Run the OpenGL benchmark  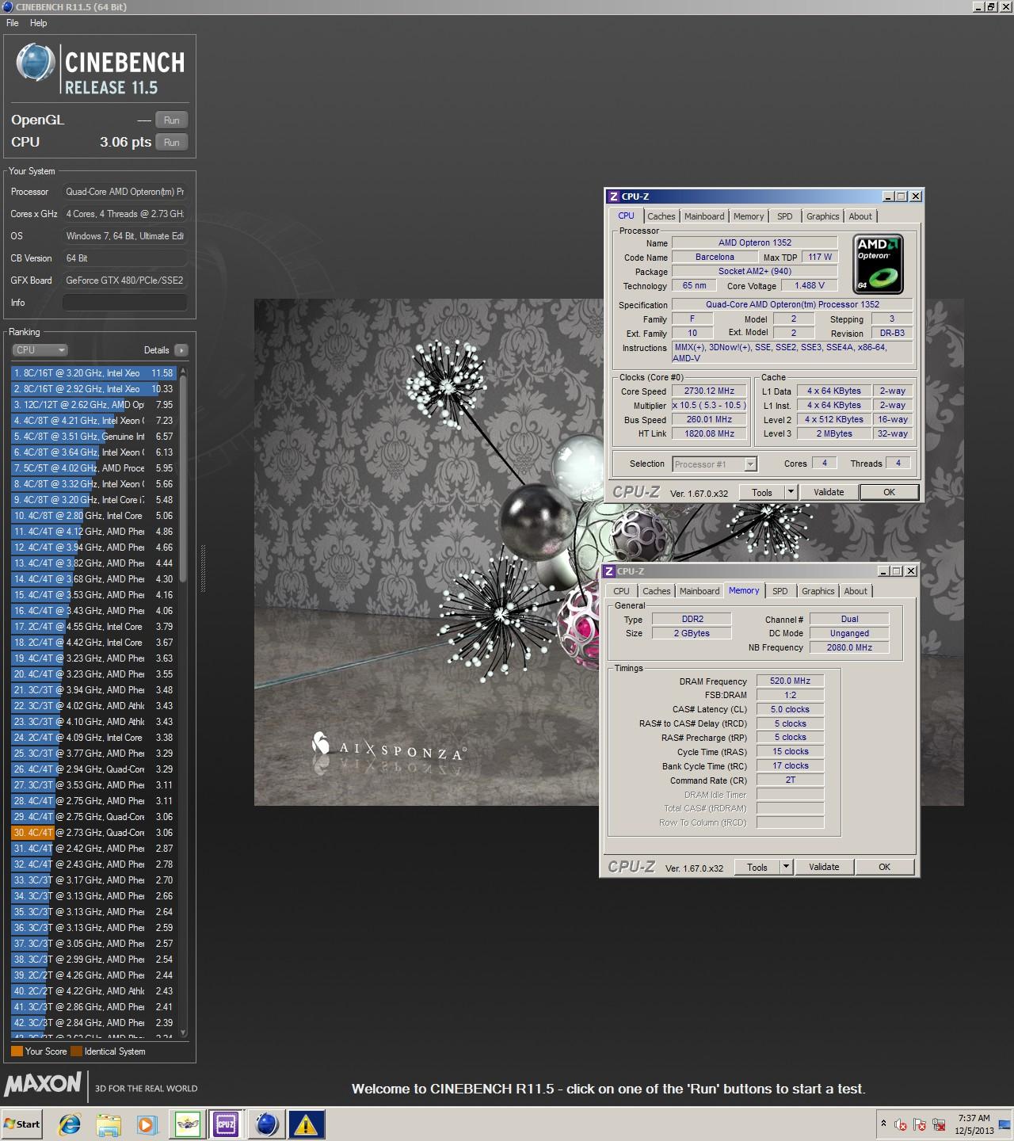click(x=172, y=120)
